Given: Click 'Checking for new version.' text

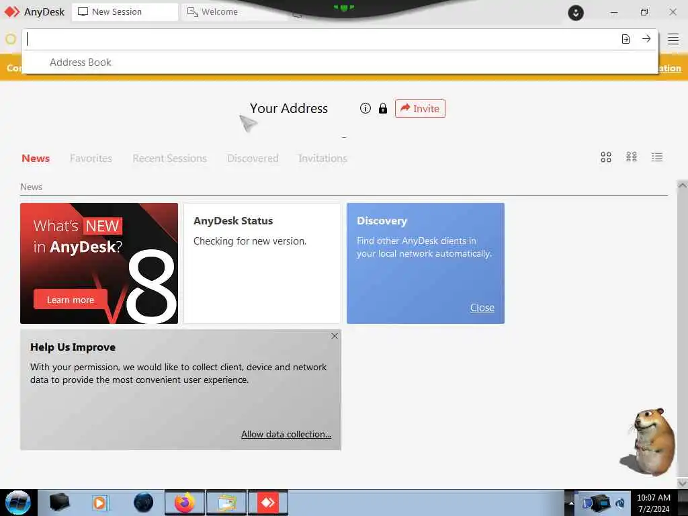Looking at the screenshot, I should [250, 241].
